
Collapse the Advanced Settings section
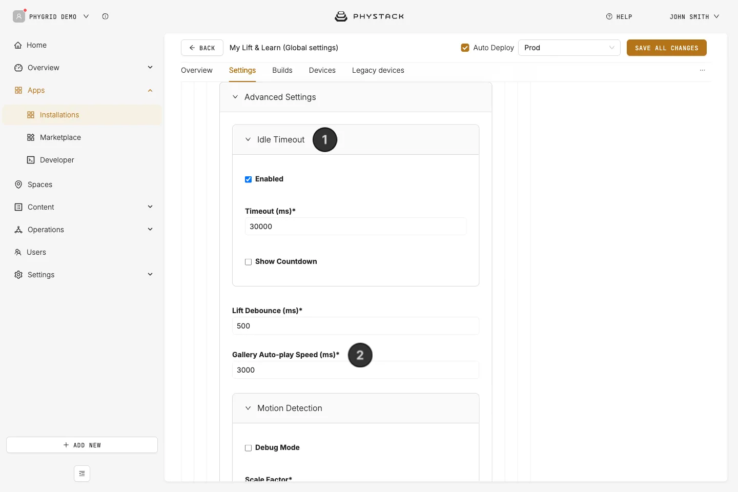coord(235,97)
